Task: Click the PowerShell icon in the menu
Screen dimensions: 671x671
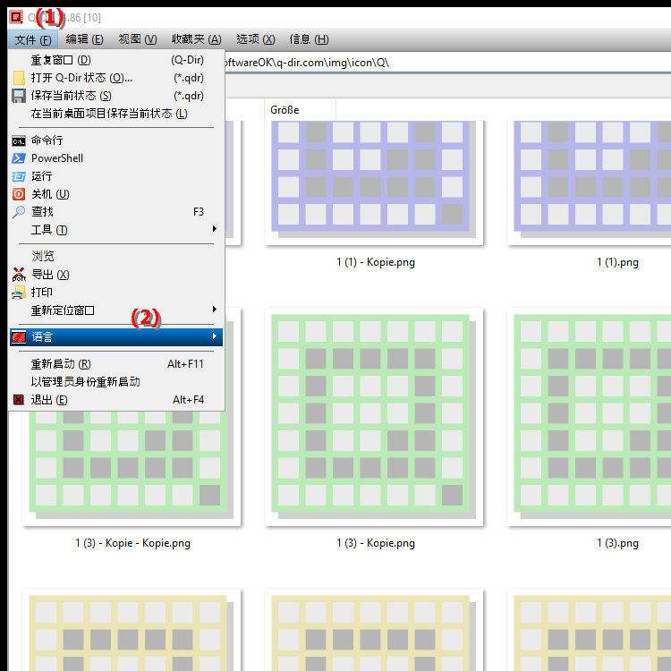Action: tap(19, 158)
